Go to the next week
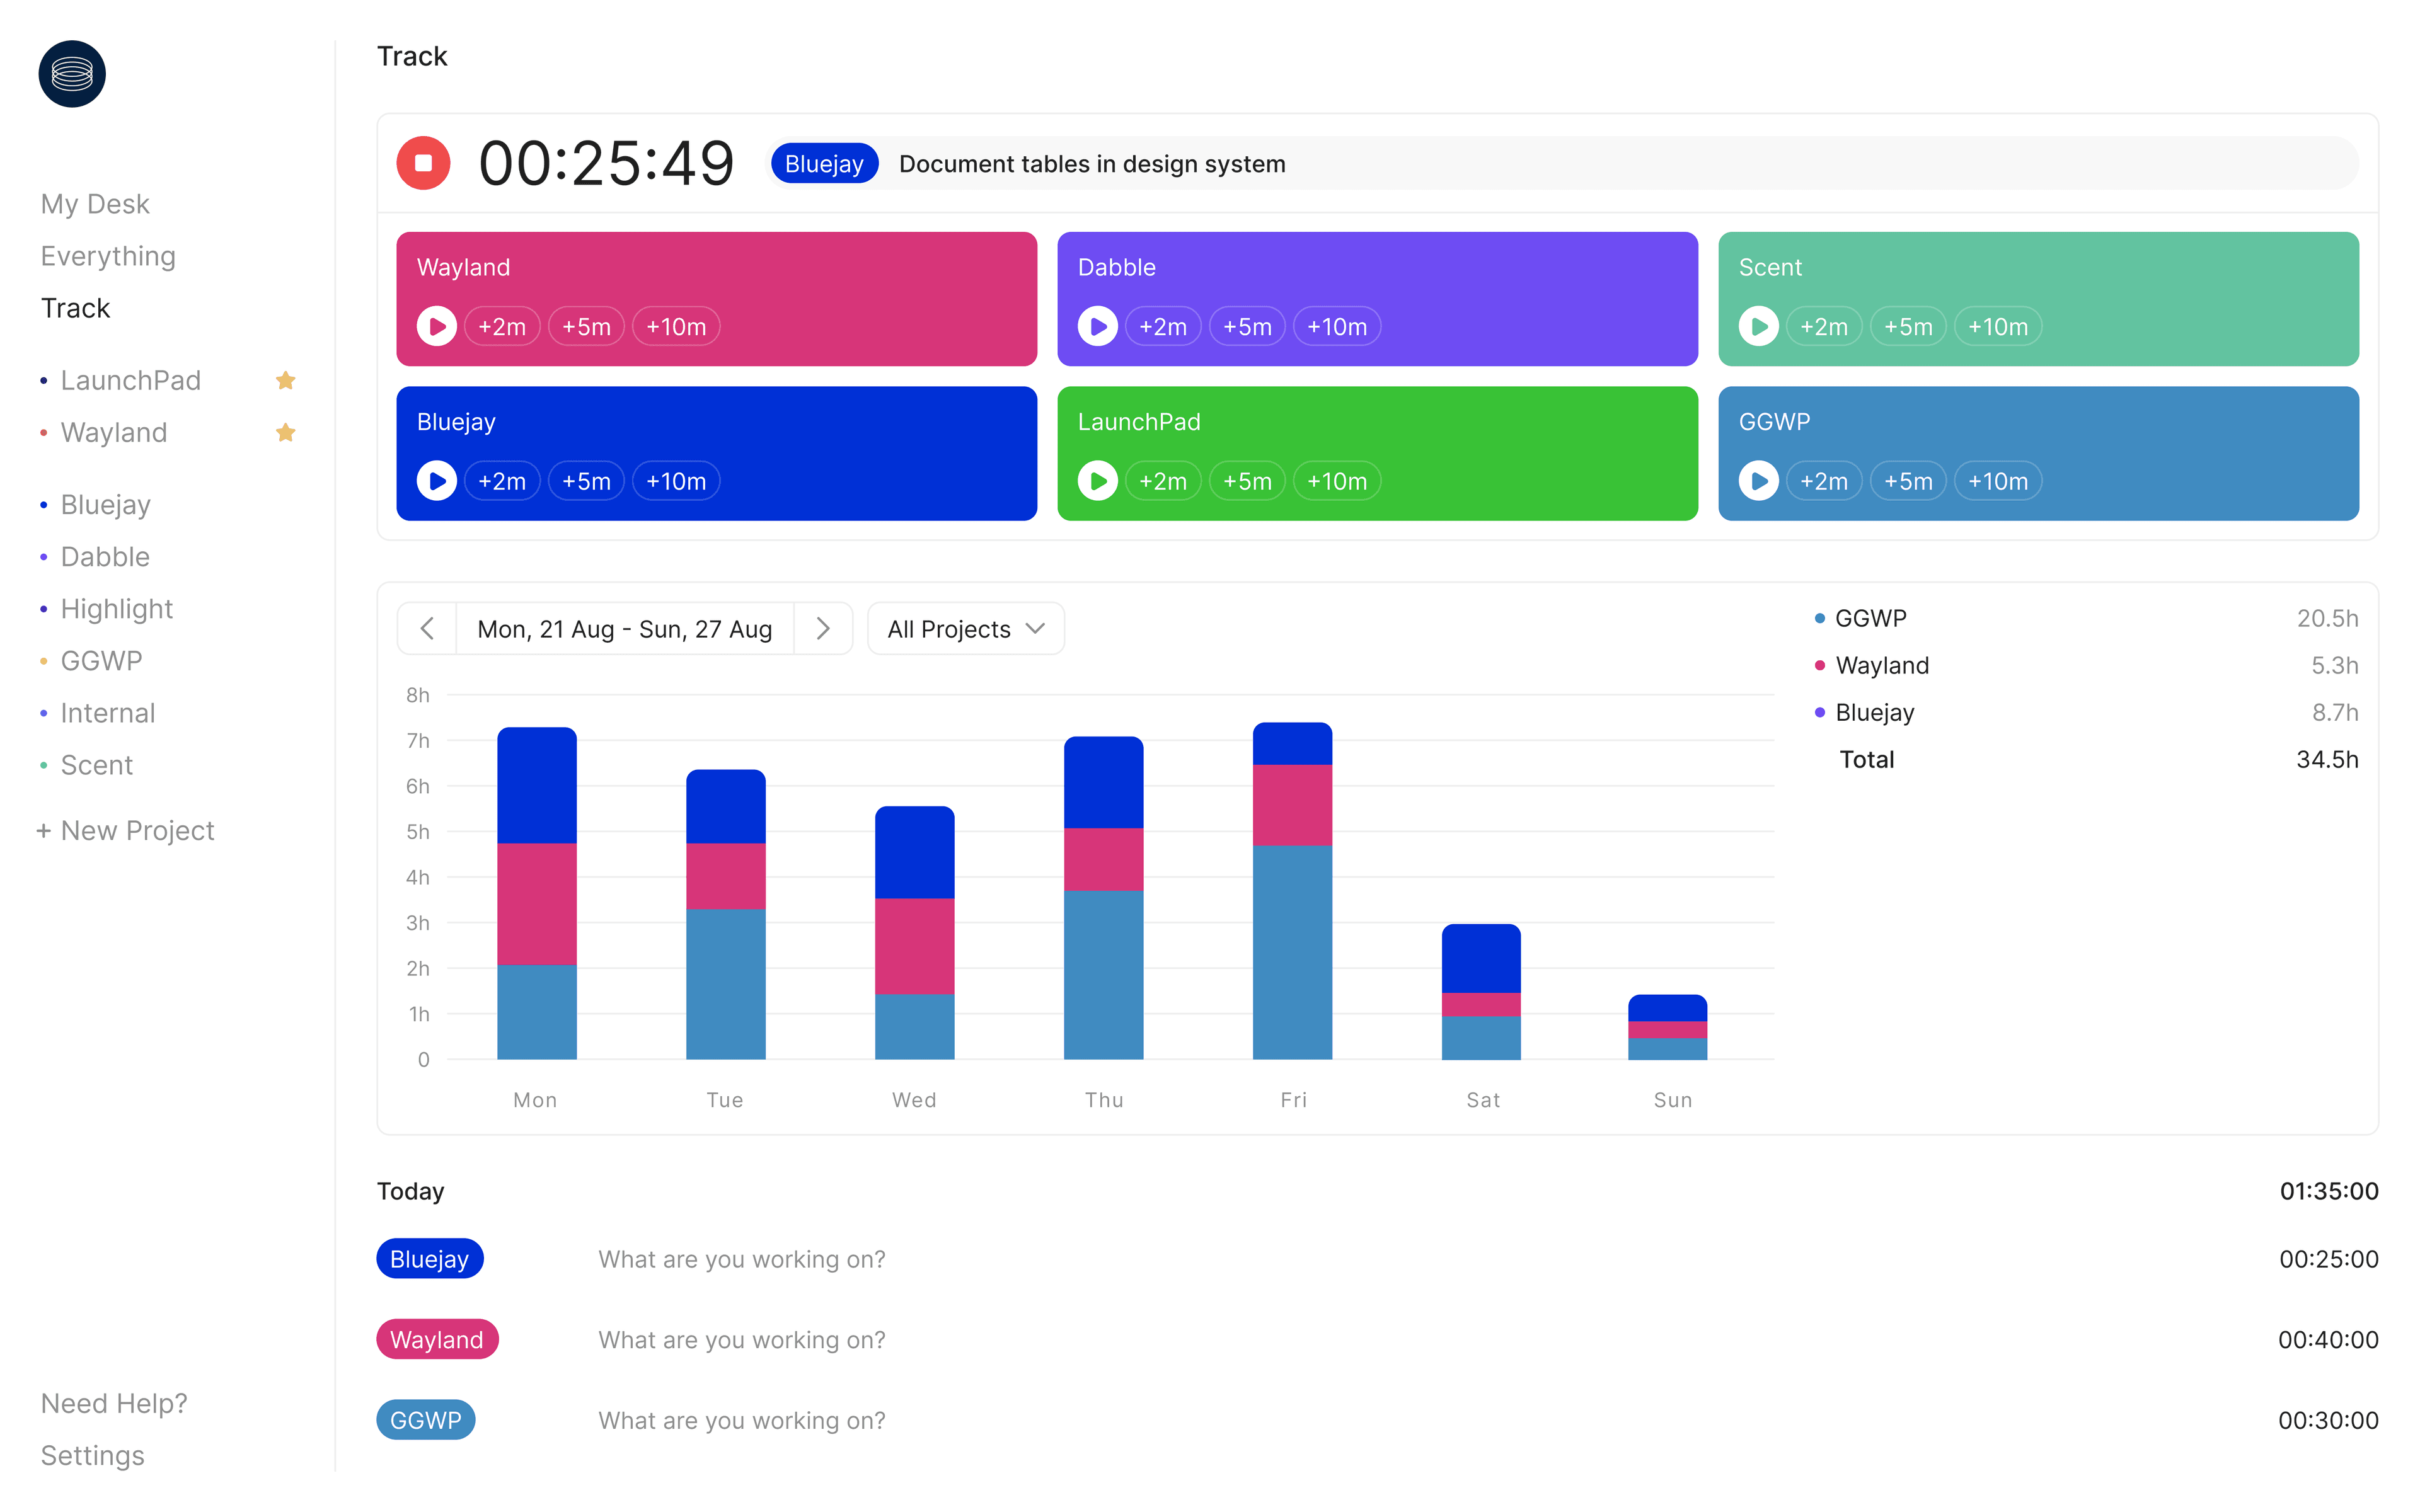2420x1512 pixels. (823, 629)
